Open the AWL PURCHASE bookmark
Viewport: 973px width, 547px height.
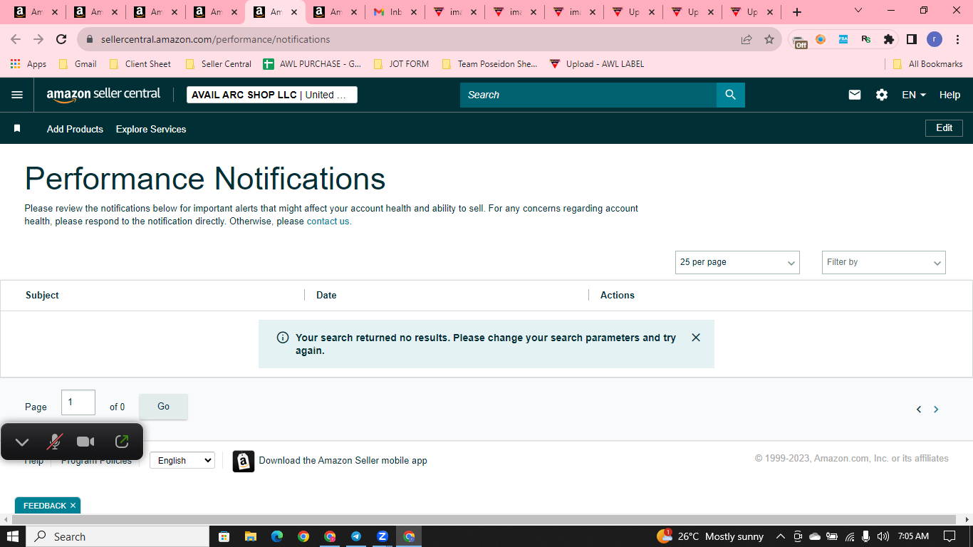[x=312, y=64]
